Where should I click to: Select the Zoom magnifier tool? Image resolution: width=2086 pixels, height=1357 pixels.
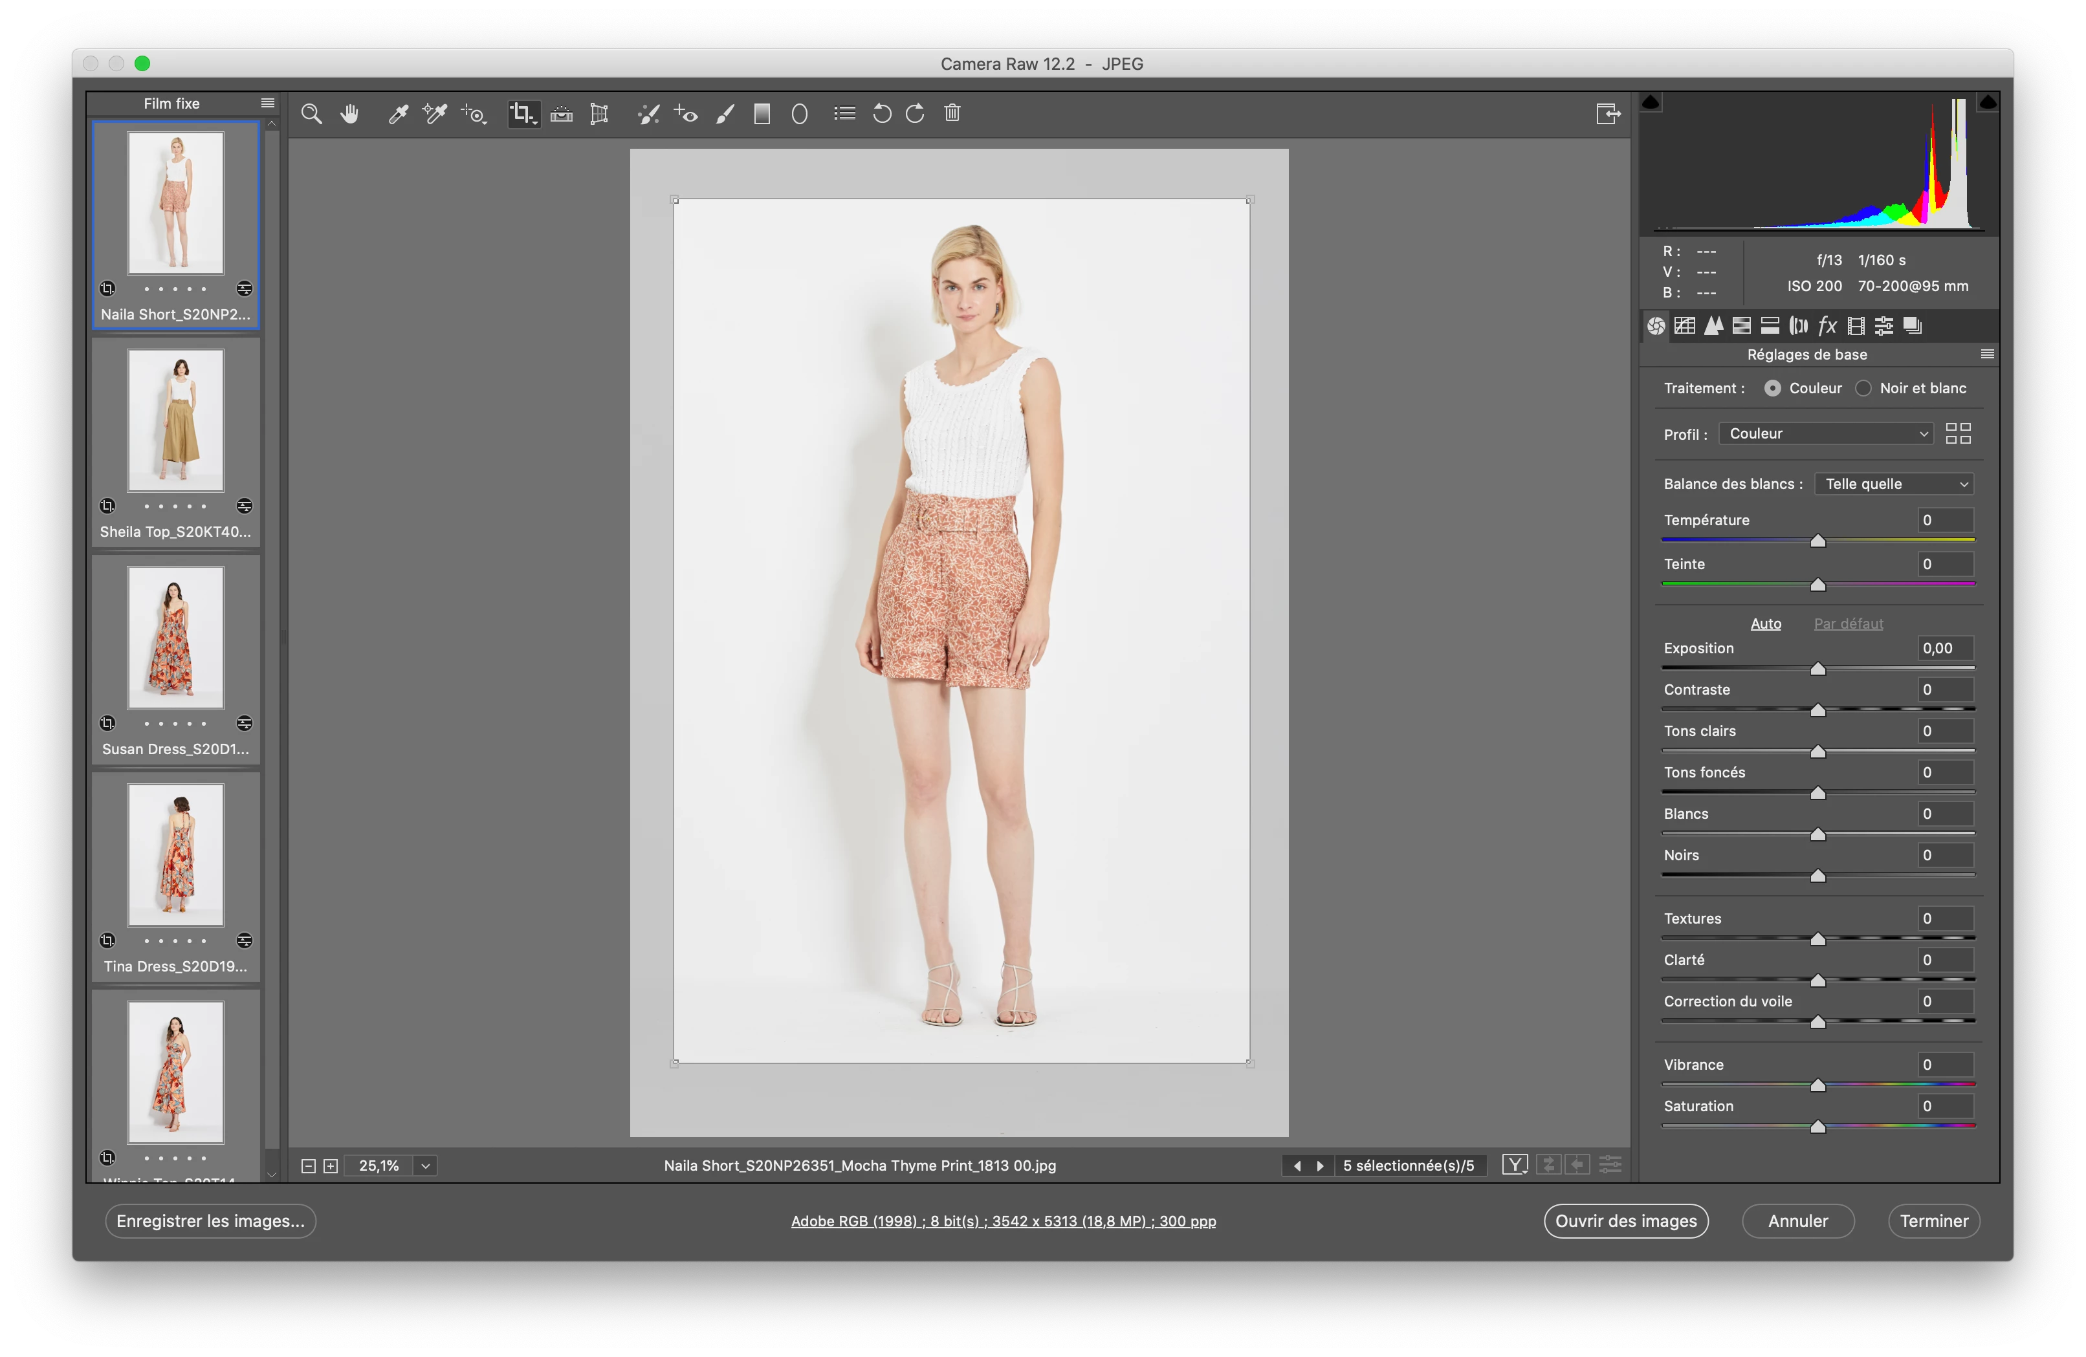tap(311, 114)
